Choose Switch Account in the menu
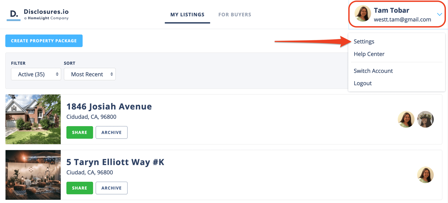Image resolution: width=448 pixels, height=203 pixels. [x=373, y=71]
